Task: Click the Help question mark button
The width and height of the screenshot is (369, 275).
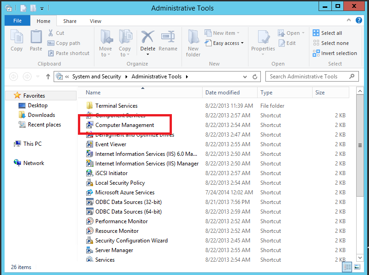Action: pyautogui.click(x=359, y=21)
